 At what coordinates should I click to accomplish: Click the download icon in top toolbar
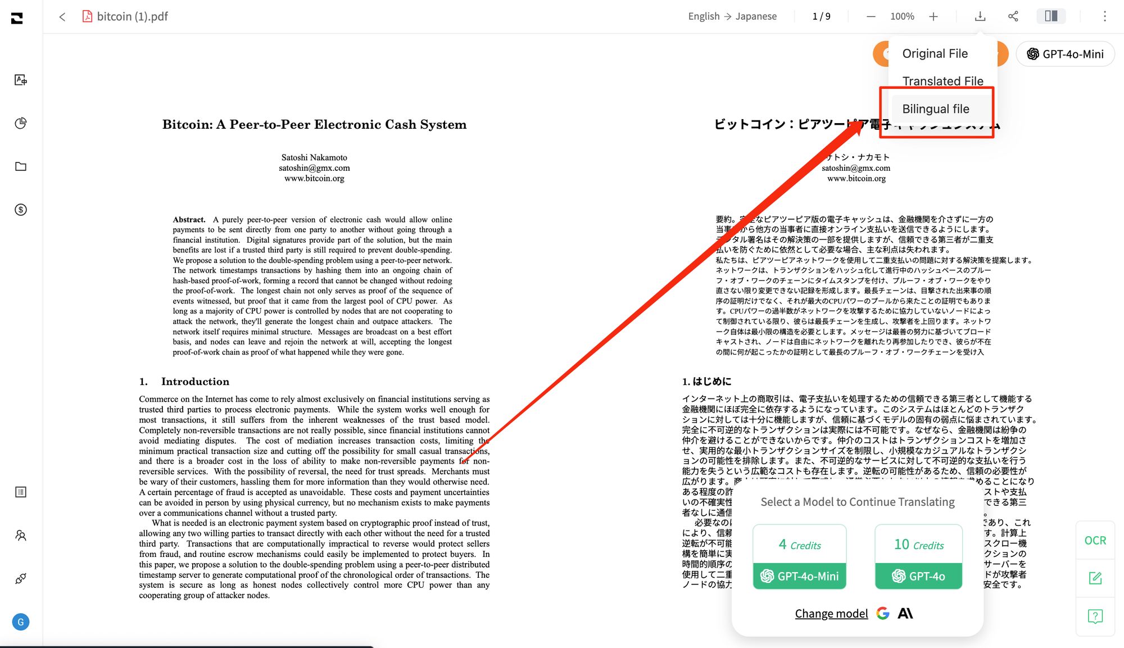(980, 16)
